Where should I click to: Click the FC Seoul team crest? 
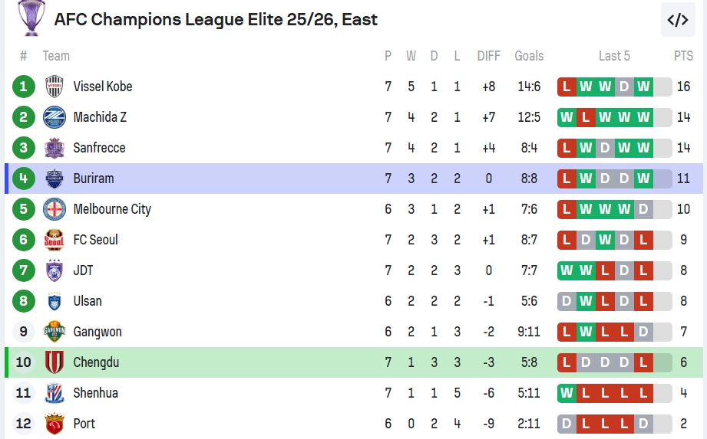point(55,240)
